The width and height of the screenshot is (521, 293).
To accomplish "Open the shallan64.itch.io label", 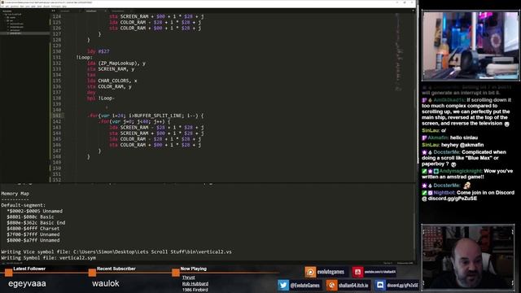I will click(x=353, y=285).
